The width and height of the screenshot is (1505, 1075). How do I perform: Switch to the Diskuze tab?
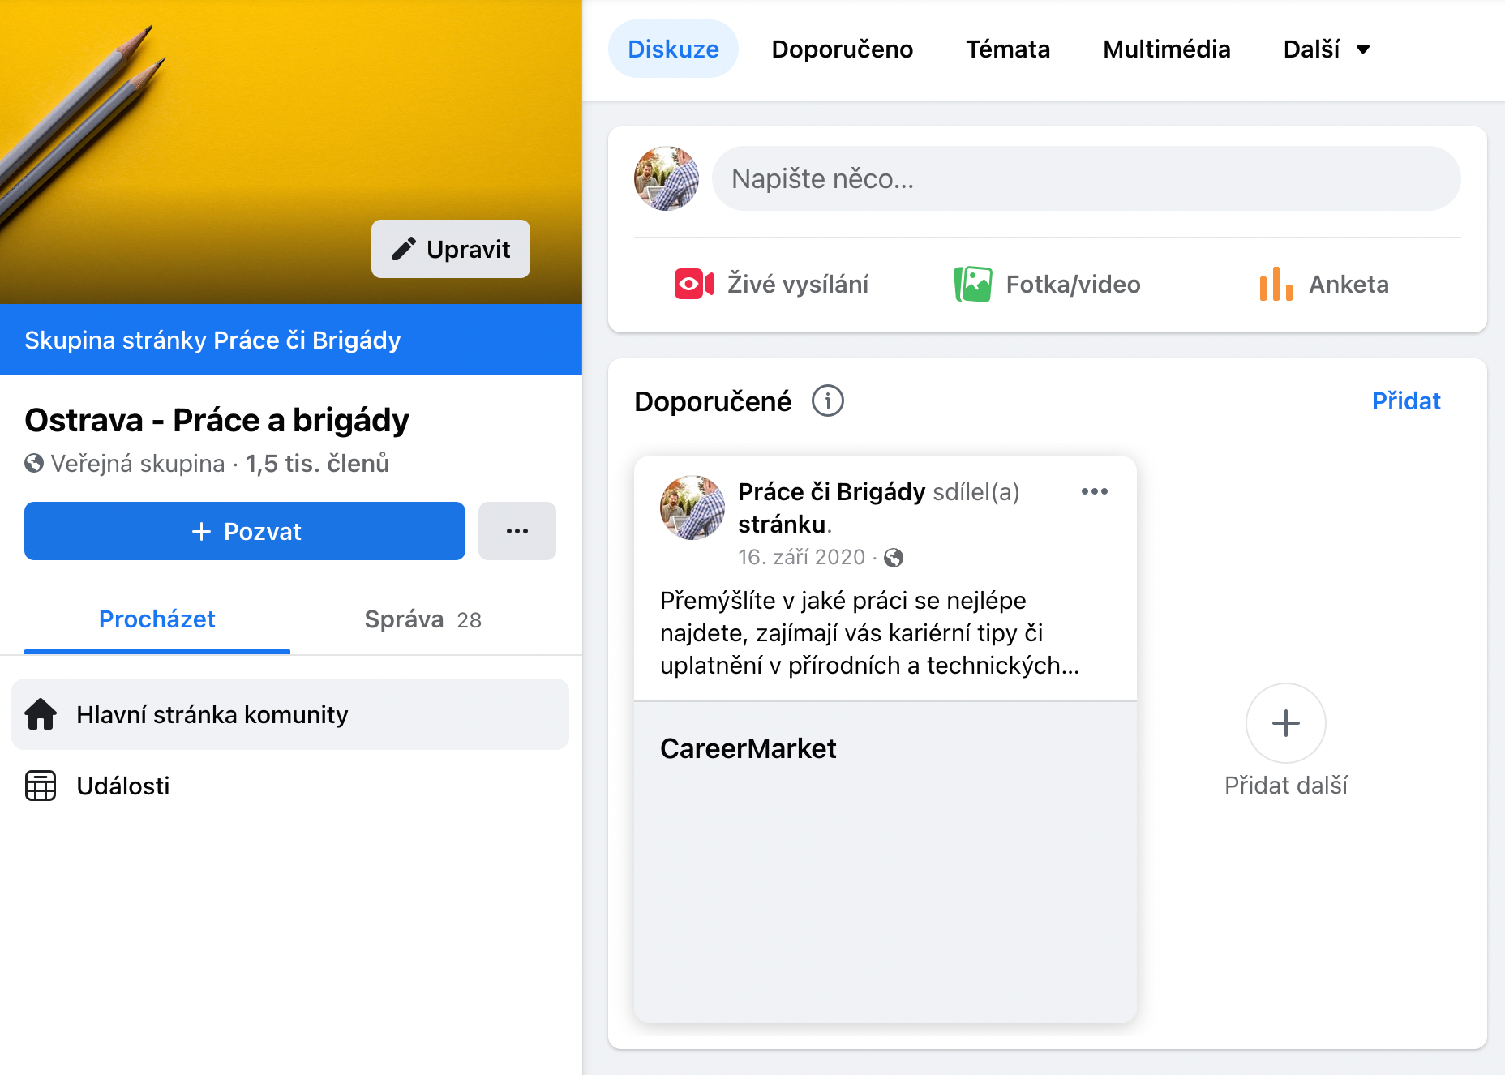coord(673,49)
